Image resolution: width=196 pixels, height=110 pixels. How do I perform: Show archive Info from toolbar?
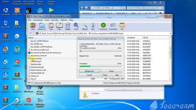(93, 26)
